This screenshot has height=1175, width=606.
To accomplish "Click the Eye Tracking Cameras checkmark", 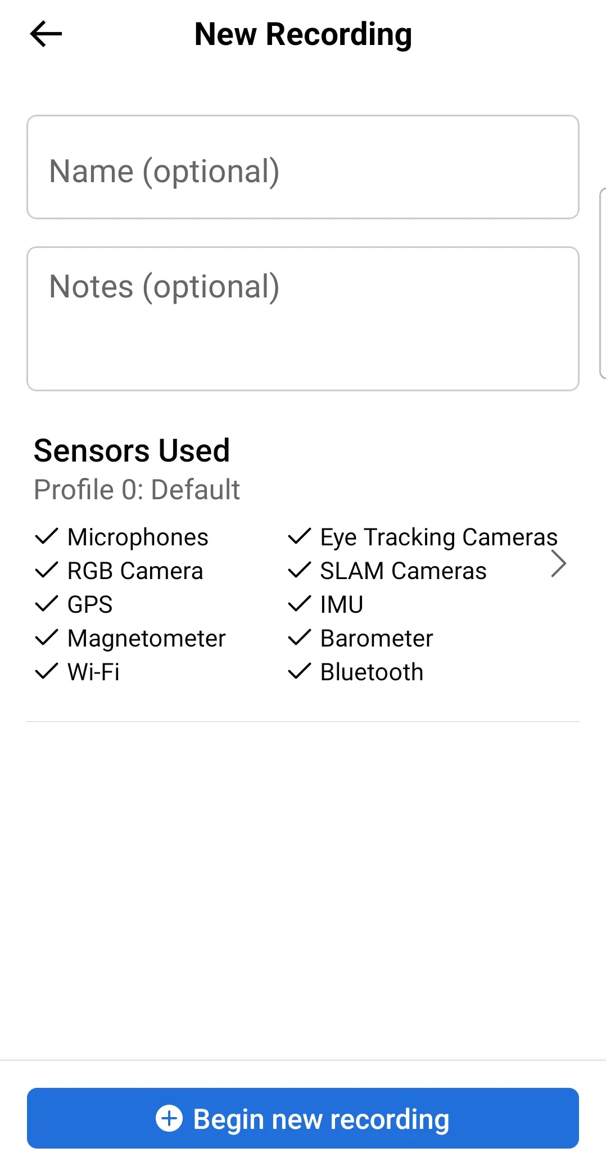I will pyautogui.click(x=300, y=536).
